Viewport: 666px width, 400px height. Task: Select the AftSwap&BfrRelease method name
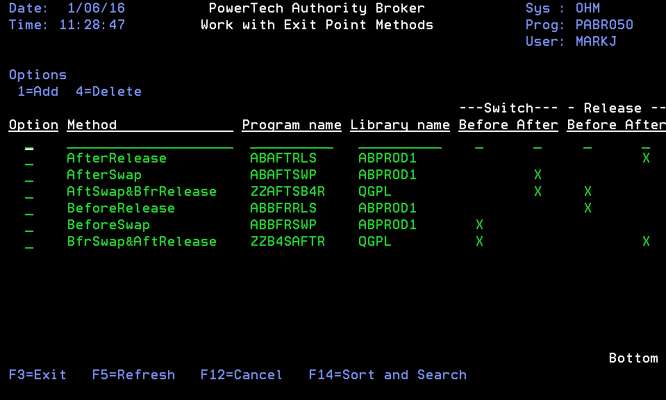pyautogui.click(x=142, y=192)
